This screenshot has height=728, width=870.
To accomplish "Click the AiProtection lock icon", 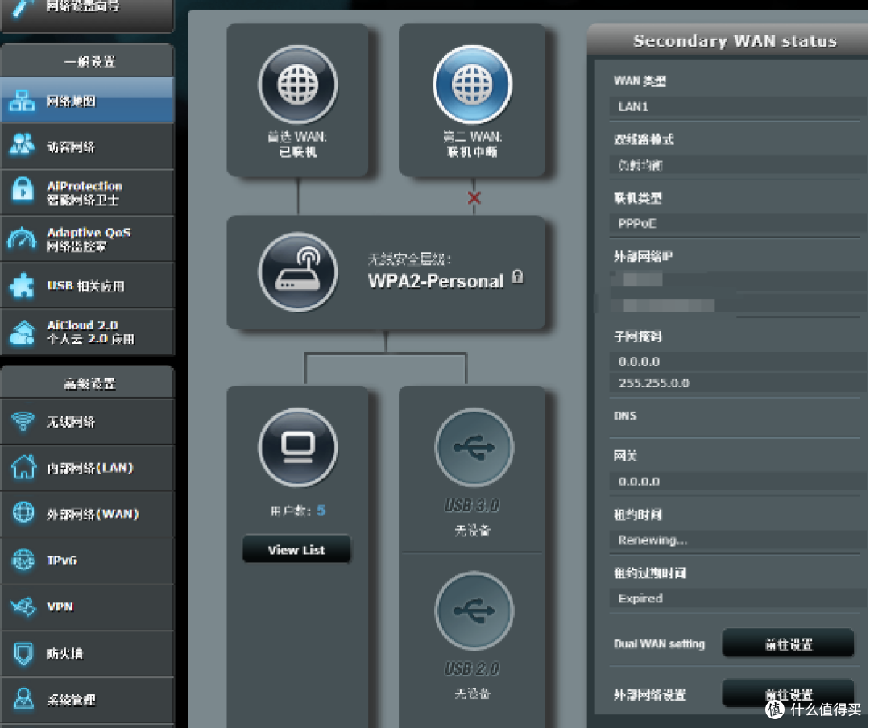I will [x=23, y=190].
